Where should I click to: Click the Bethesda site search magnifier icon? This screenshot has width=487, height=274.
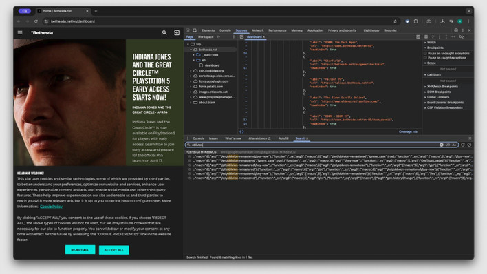(x=164, y=32)
